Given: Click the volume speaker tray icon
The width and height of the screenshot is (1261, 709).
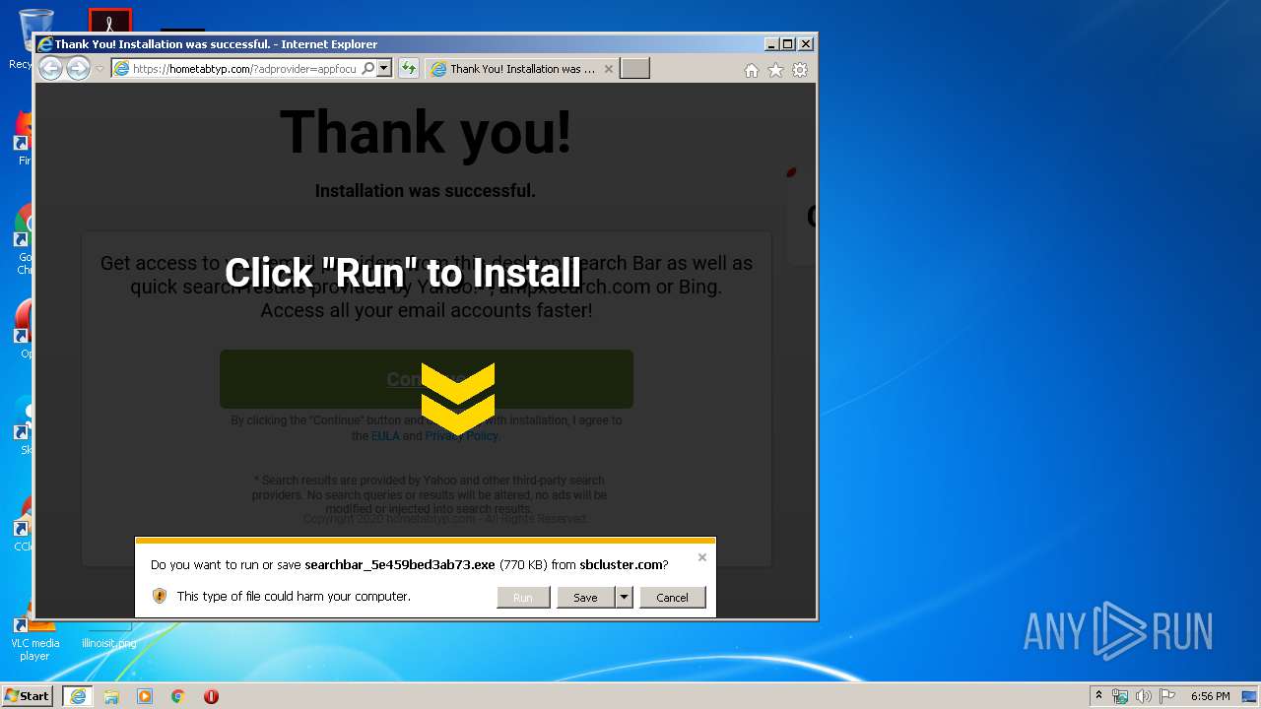Looking at the screenshot, I should point(1144,696).
